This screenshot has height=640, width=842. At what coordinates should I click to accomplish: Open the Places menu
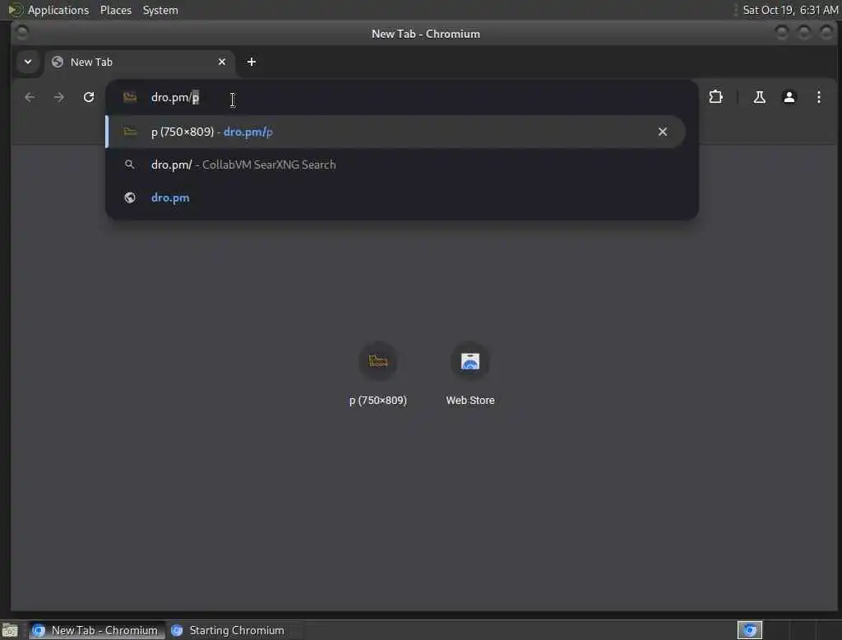(x=116, y=10)
